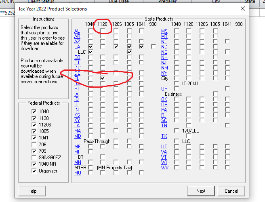Image resolution: width=265 pixels, height=202 pixels.
Task: Enable the Federal 706 checkbox
Action: [x=34, y=145]
